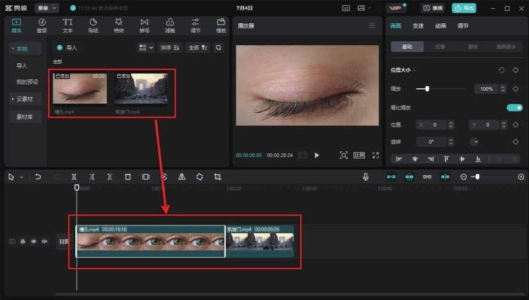This screenshot has height=300, width=529.
Task: Click the align top icon
Action: tap(446, 159)
